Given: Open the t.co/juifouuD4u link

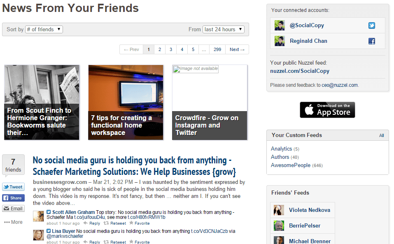Looking at the screenshot, I should [90, 217].
